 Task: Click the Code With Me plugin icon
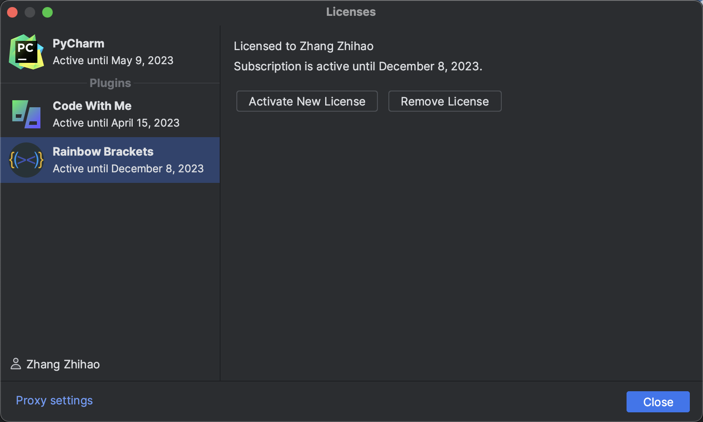pyautogui.click(x=26, y=114)
